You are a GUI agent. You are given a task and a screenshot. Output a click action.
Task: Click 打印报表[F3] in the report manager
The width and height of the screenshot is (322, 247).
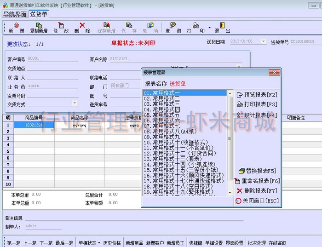(257, 104)
